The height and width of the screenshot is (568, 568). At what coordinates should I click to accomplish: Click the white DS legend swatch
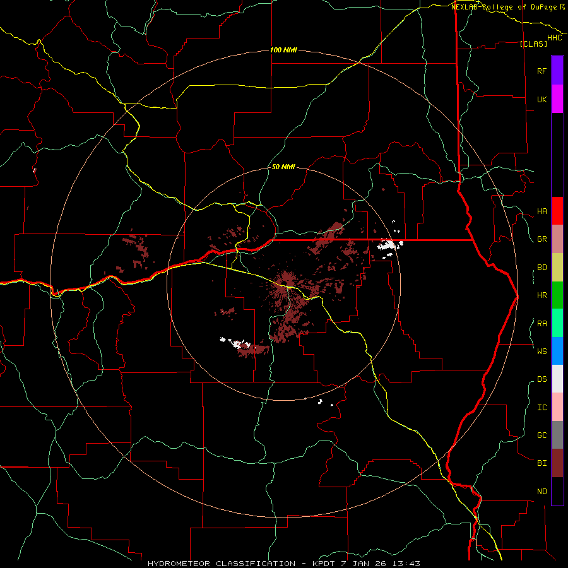(x=557, y=379)
